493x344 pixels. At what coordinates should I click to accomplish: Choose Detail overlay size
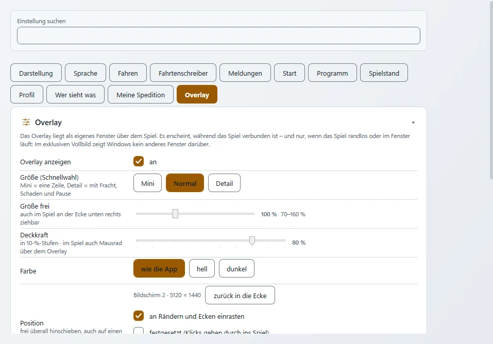point(224,183)
